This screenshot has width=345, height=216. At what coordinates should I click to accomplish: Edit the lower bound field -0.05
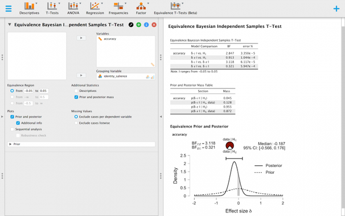(x=28, y=91)
